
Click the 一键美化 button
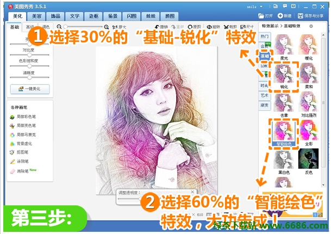tap(30, 89)
